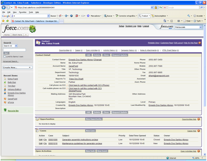Click the sidebar search text field
The height and width of the screenshot is (161, 207).
tap(14, 50)
